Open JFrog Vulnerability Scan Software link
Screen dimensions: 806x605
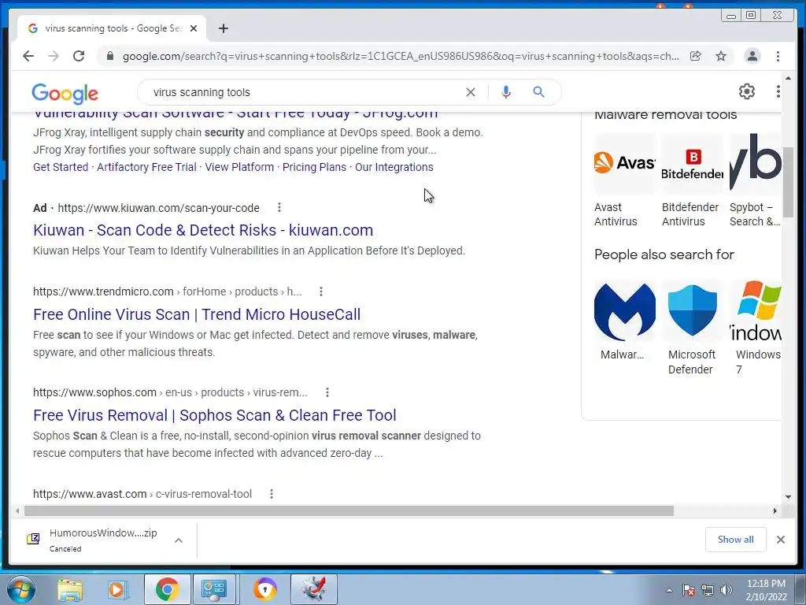235,114
